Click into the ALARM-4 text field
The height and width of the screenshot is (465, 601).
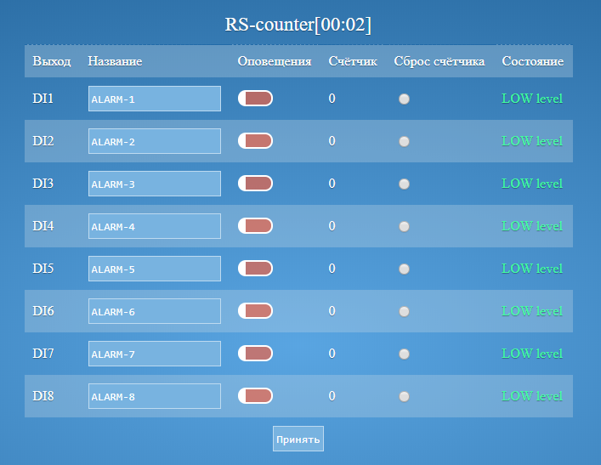(154, 226)
